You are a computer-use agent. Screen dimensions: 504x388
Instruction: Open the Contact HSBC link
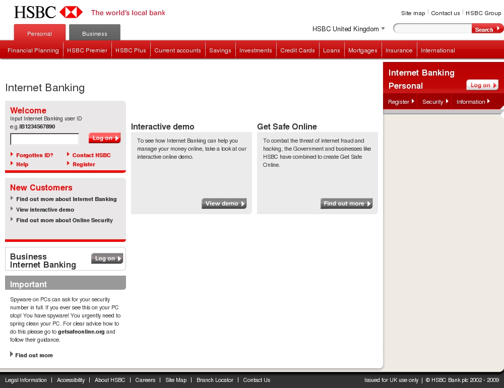pyautogui.click(x=91, y=155)
